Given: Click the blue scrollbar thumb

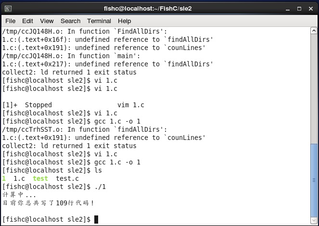Looking at the screenshot, I should [314, 180].
